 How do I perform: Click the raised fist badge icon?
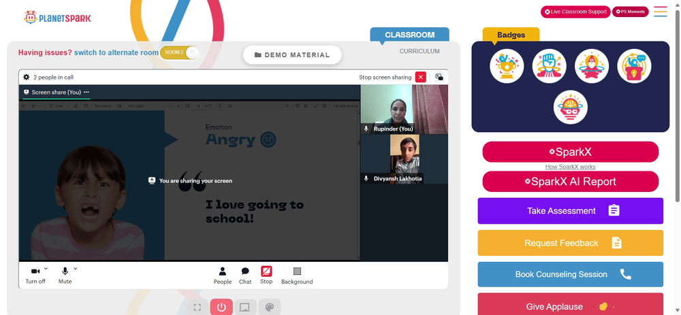tap(549, 66)
